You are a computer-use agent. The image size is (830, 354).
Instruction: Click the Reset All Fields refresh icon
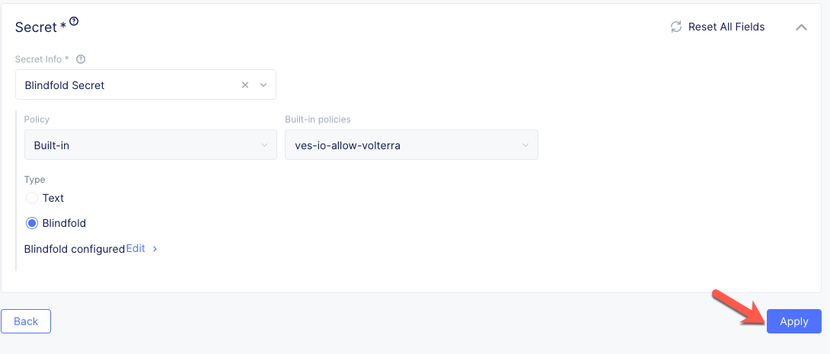[x=675, y=27]
